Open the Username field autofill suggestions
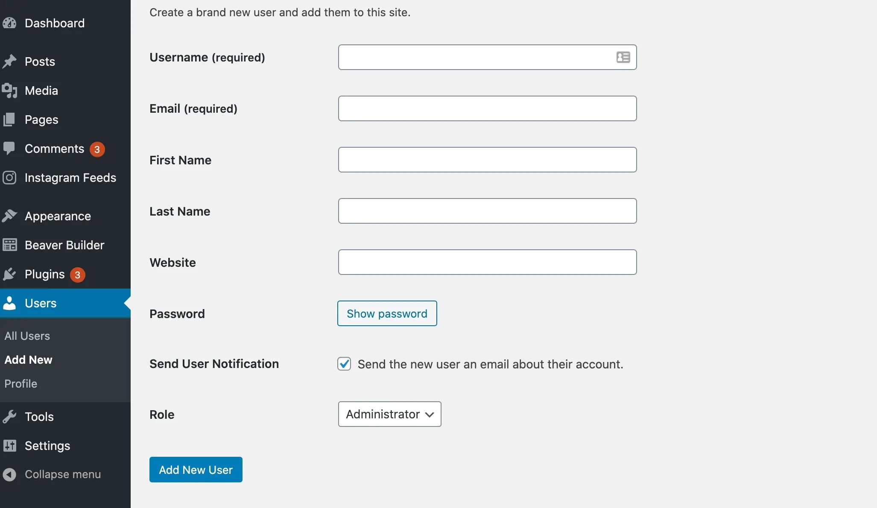877x508 pixels. [623, 57]
